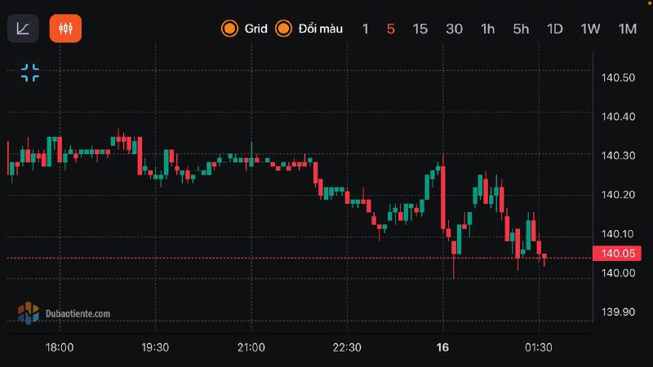Switch to line chart view
Image resolution: width=653 pixels, height=367 pixels.
pyautogui.click(x=23, y=29)
